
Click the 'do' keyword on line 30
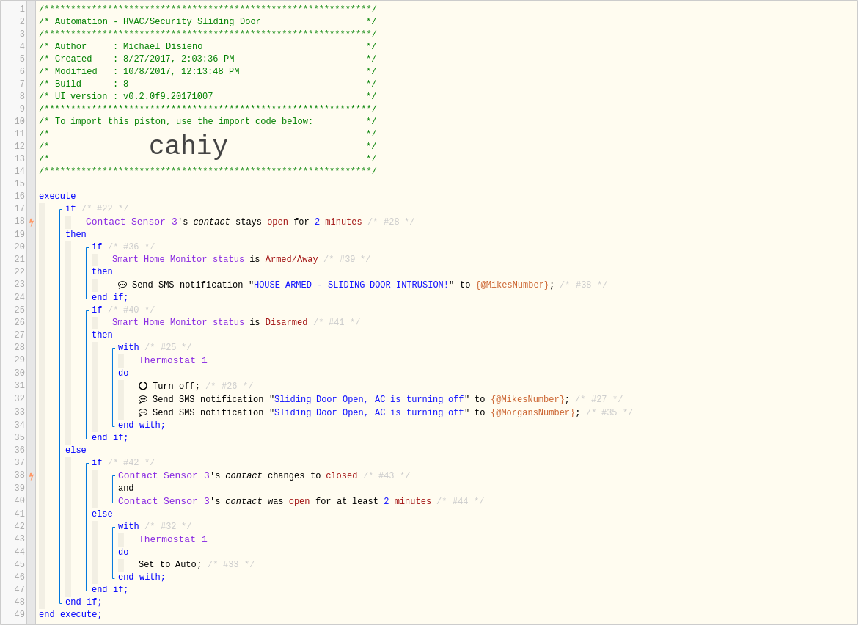pos(123,374)
